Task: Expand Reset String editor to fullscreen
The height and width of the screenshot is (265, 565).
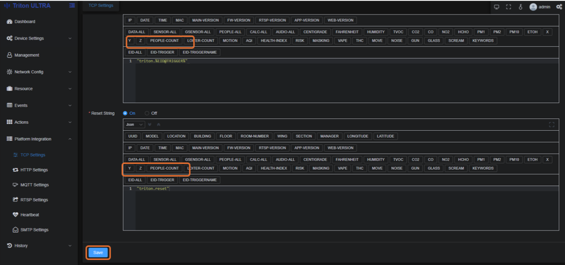Action: pyautogui.click(x=551, y=125)
